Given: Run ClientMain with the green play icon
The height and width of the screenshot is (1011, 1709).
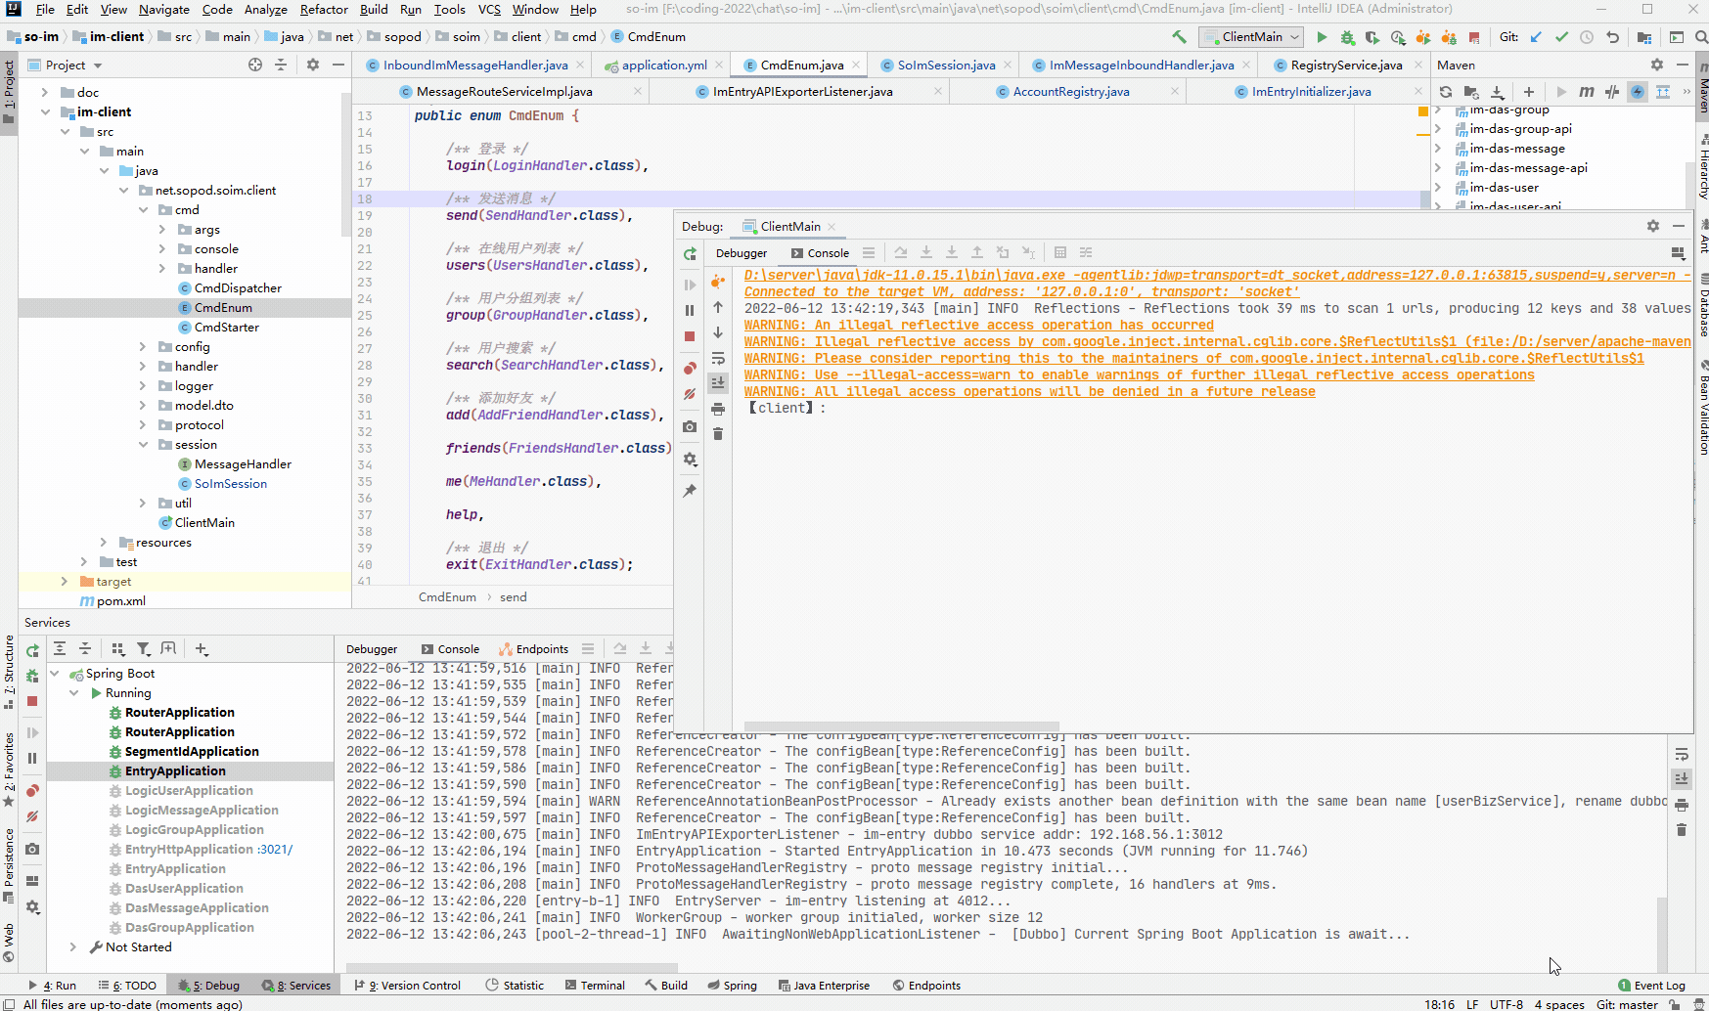Looking at the screenshot, I should point(1322,37).
